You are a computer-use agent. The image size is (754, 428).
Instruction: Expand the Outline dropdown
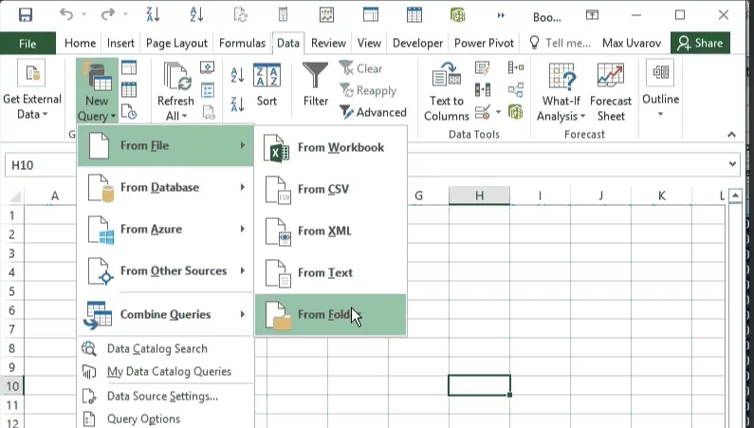click(x=660, y=87)
